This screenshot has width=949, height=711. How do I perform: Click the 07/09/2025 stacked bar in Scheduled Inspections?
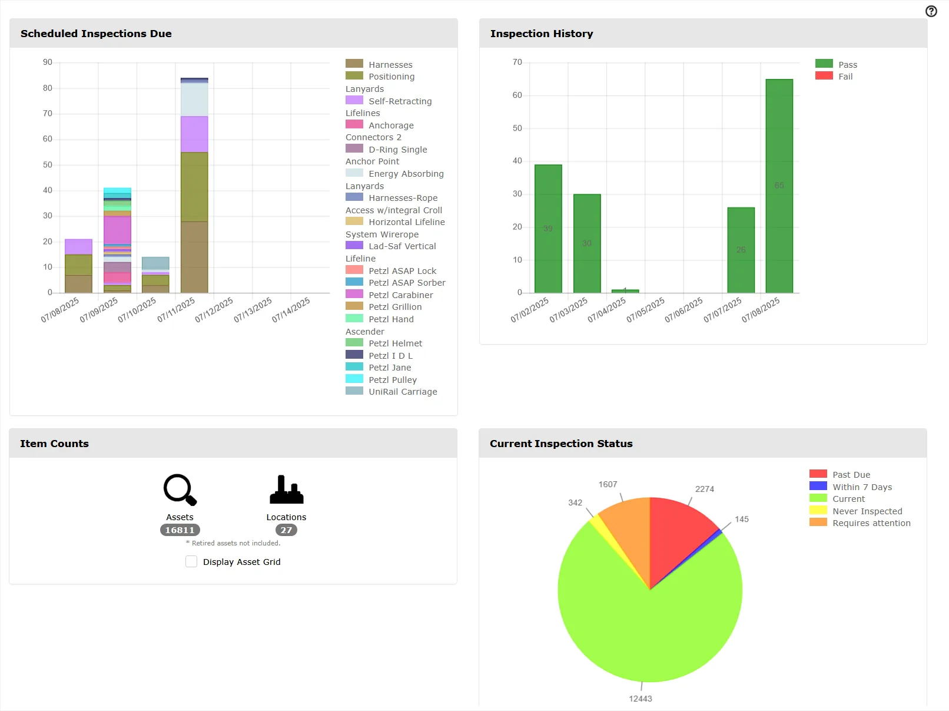[117, 240]
